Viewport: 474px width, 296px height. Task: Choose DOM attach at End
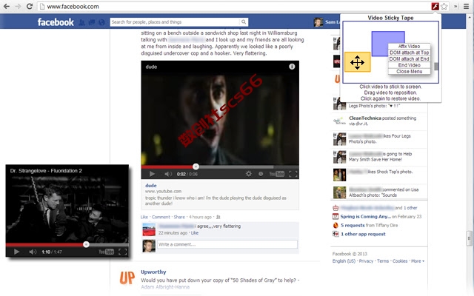click(x=409, y=59)
